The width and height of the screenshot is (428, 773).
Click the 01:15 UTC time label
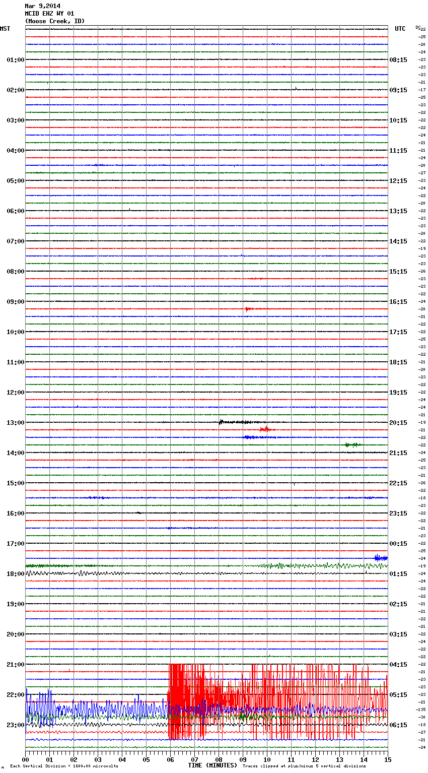point(398,574)
